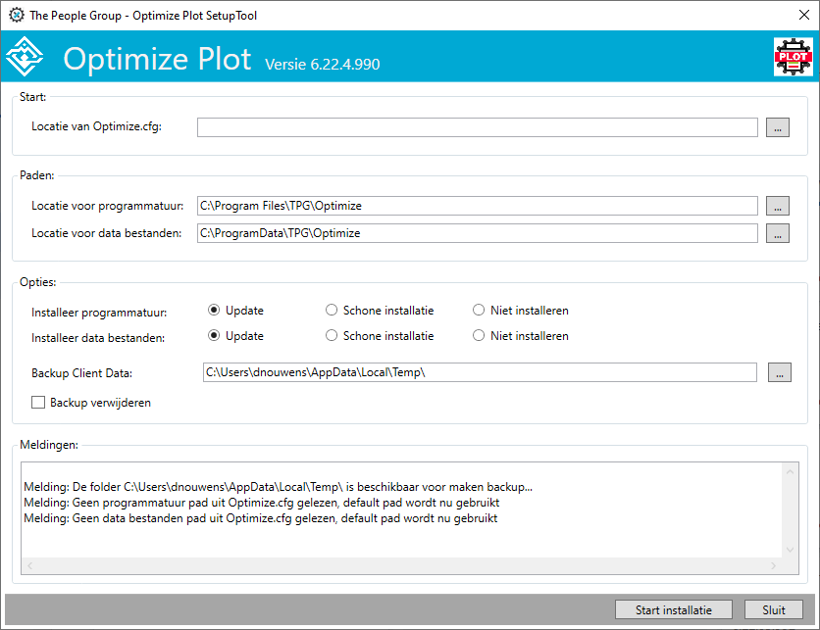Click the Backup Client Data path field

click(480, 372)
